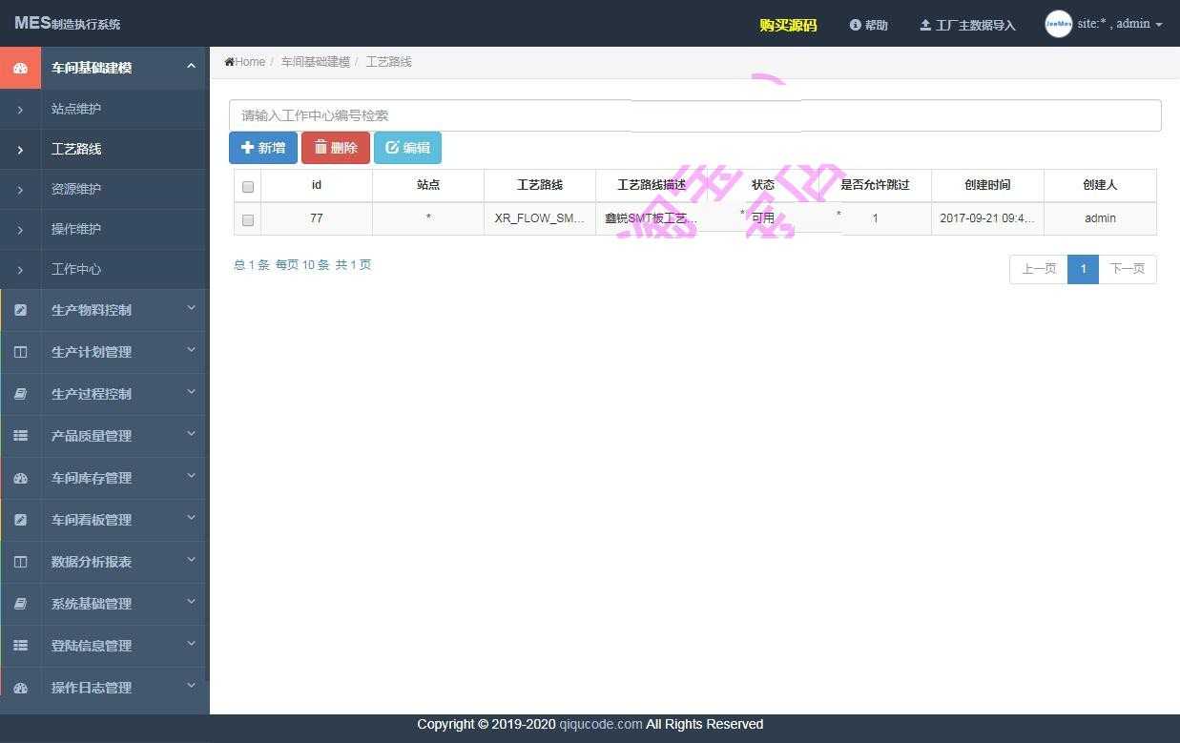
Task: Click the 车间基础建模 dashboard icon
Action: [20, 68]
